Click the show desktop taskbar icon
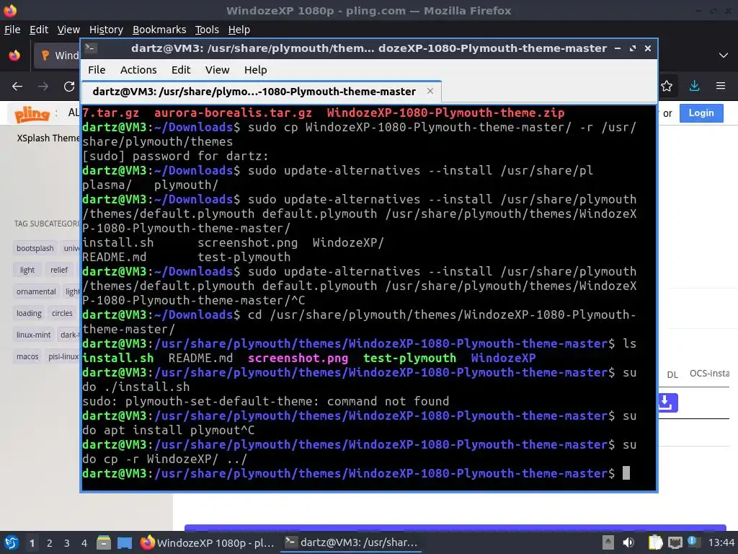Screen dimensions: 738x554 [x=125, y=542]
